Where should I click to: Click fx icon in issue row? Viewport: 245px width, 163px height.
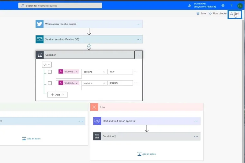click(x=61, y=72)
